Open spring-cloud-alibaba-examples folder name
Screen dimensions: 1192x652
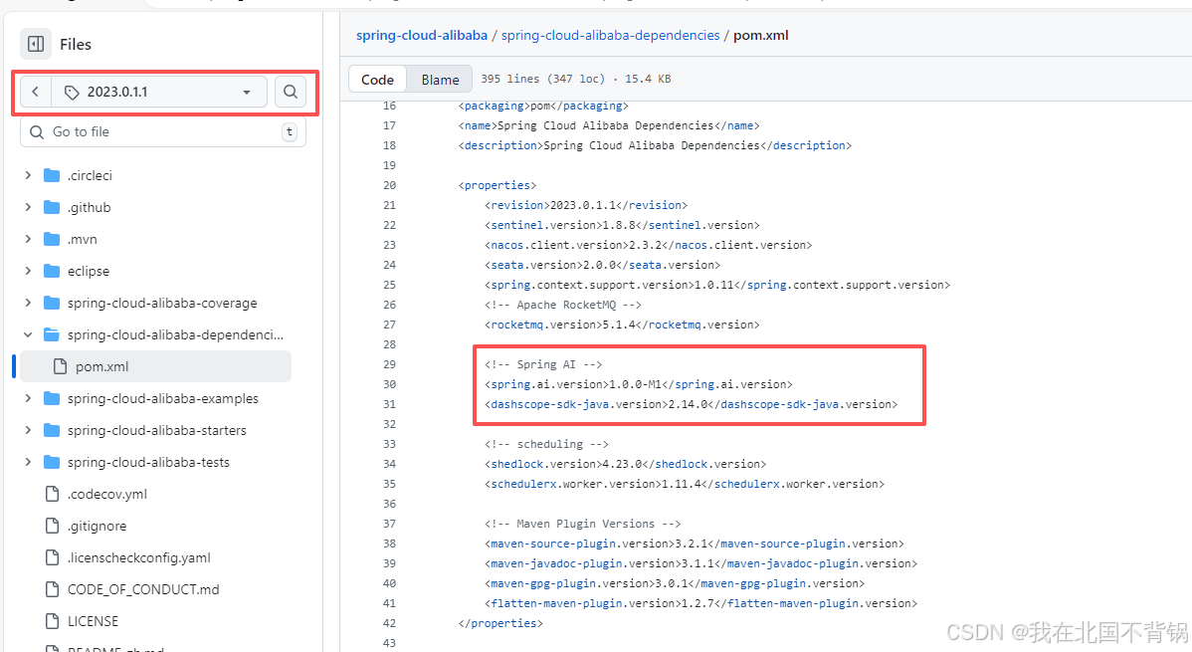pos(163,398)
